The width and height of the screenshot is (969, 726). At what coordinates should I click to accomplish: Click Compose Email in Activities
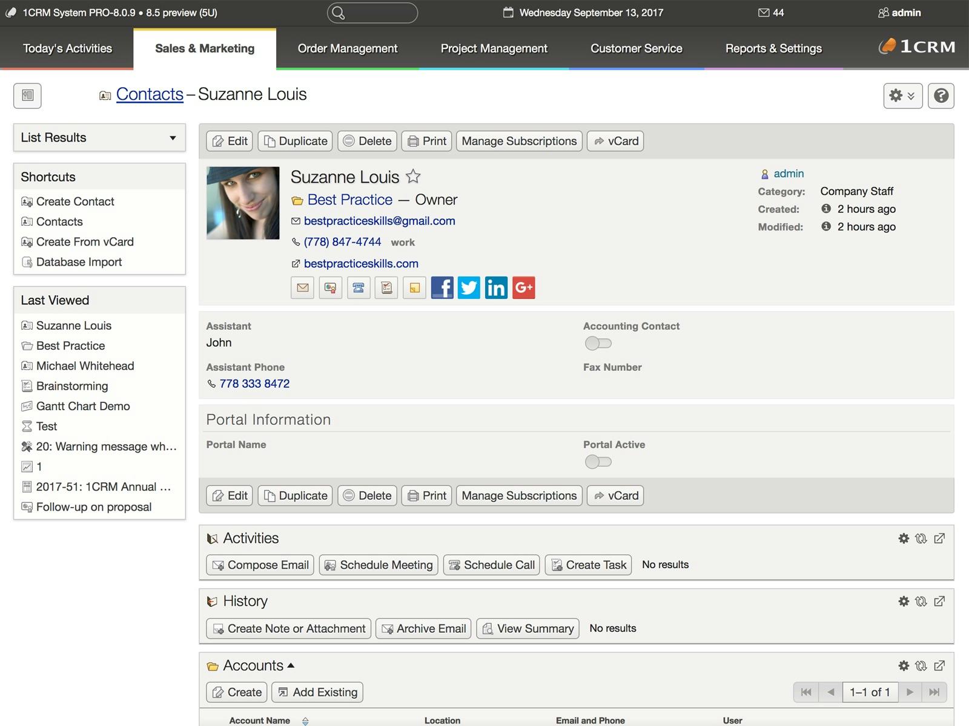coord(260,565)
